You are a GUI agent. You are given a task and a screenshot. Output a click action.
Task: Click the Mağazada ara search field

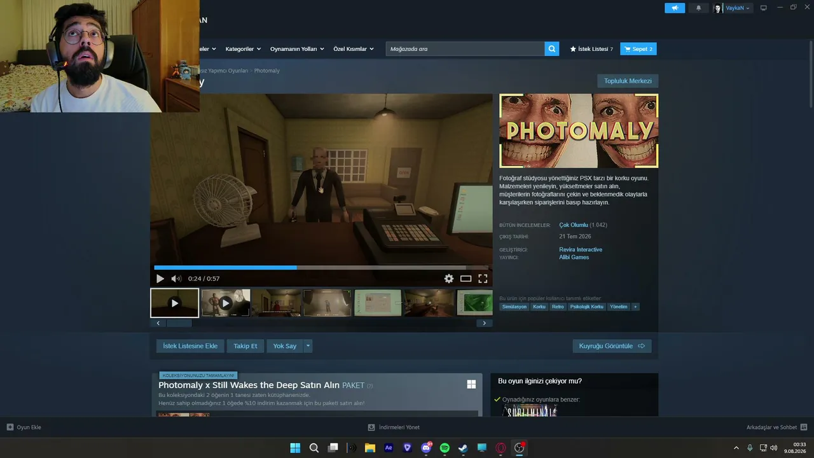[x=465, y=49]
